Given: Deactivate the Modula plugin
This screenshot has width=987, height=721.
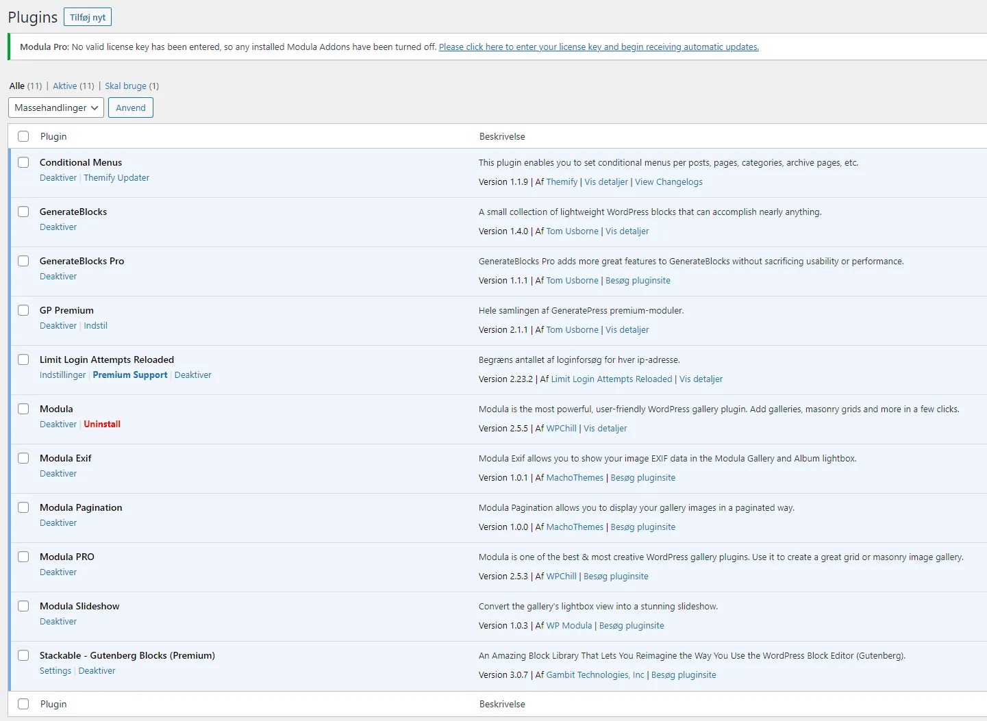Looking at the screenshot, I should [x=58, y=424].
